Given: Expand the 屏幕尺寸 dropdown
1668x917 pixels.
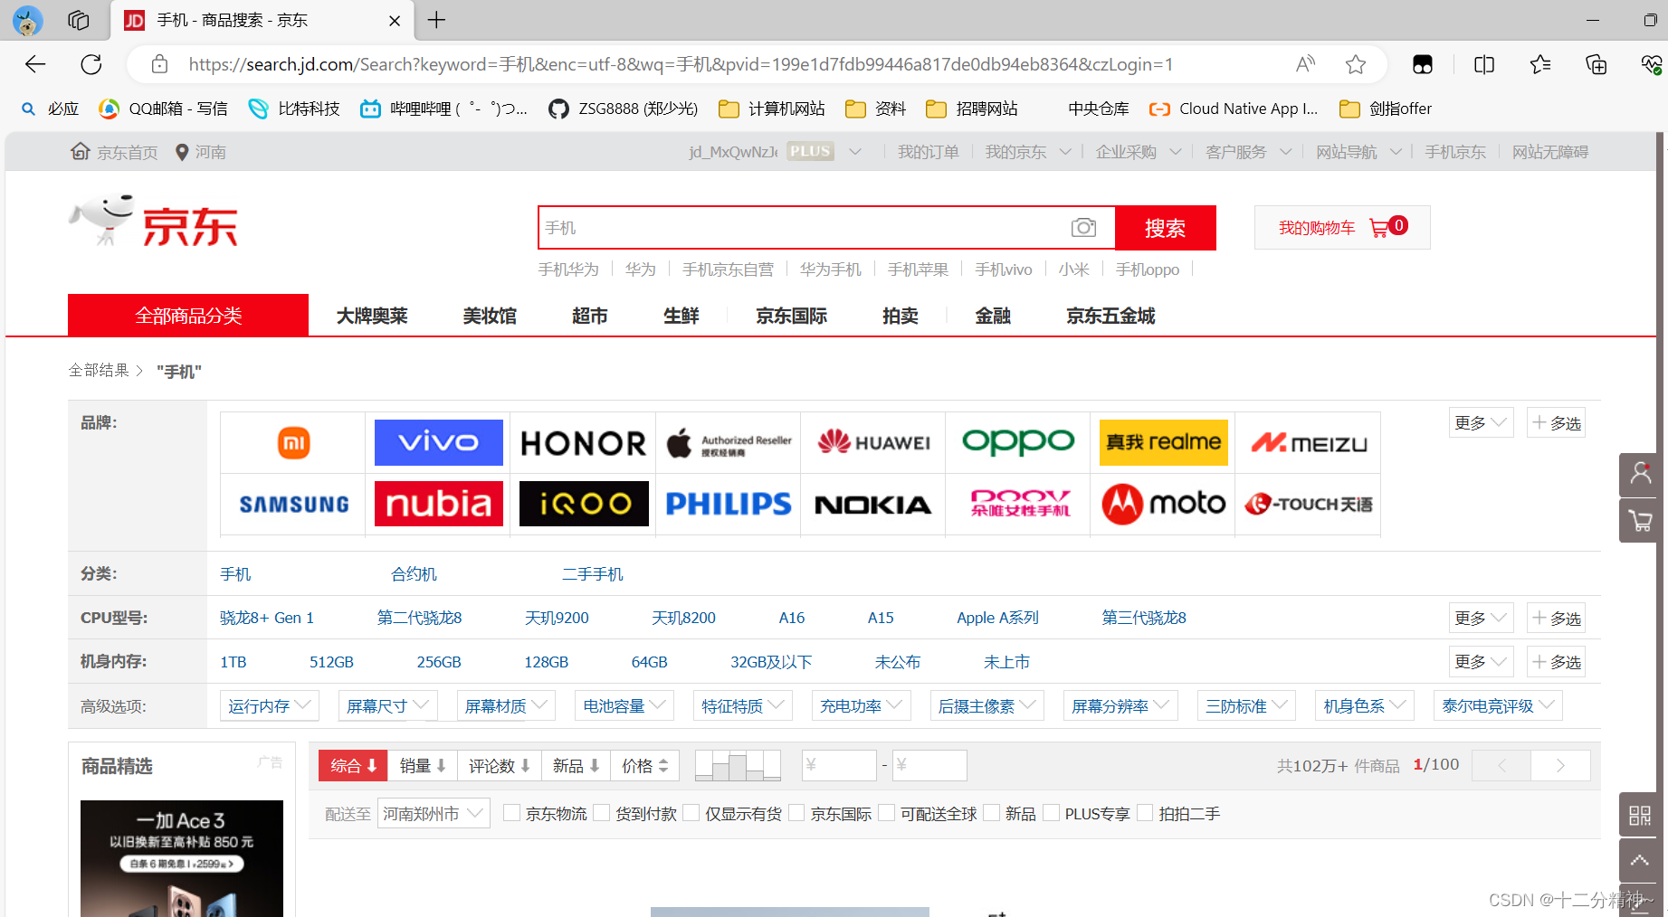Looking at the screenshot, I should (x=387, y=705).
